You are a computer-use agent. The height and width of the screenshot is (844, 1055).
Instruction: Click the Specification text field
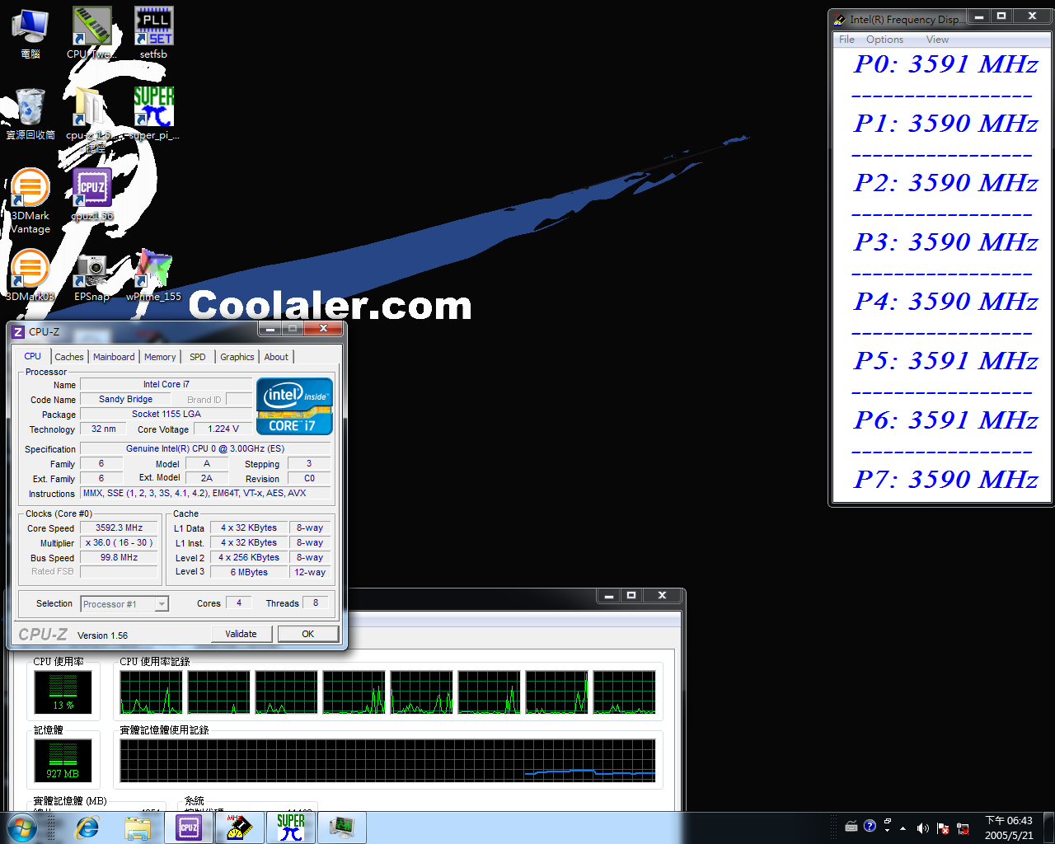coord(205,448)
